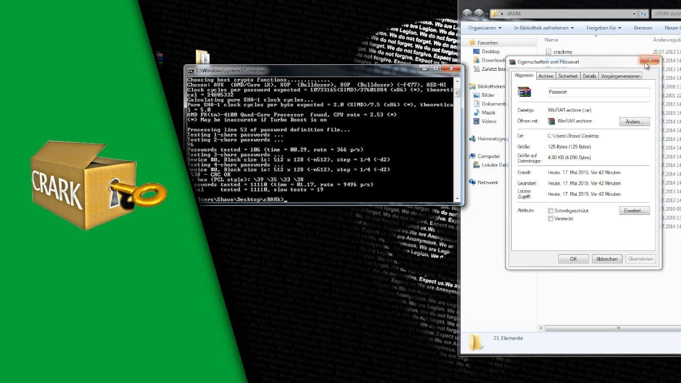The image size is (681, 383).
Task: Open the Sicherheit tab
Action: (568, 76)
